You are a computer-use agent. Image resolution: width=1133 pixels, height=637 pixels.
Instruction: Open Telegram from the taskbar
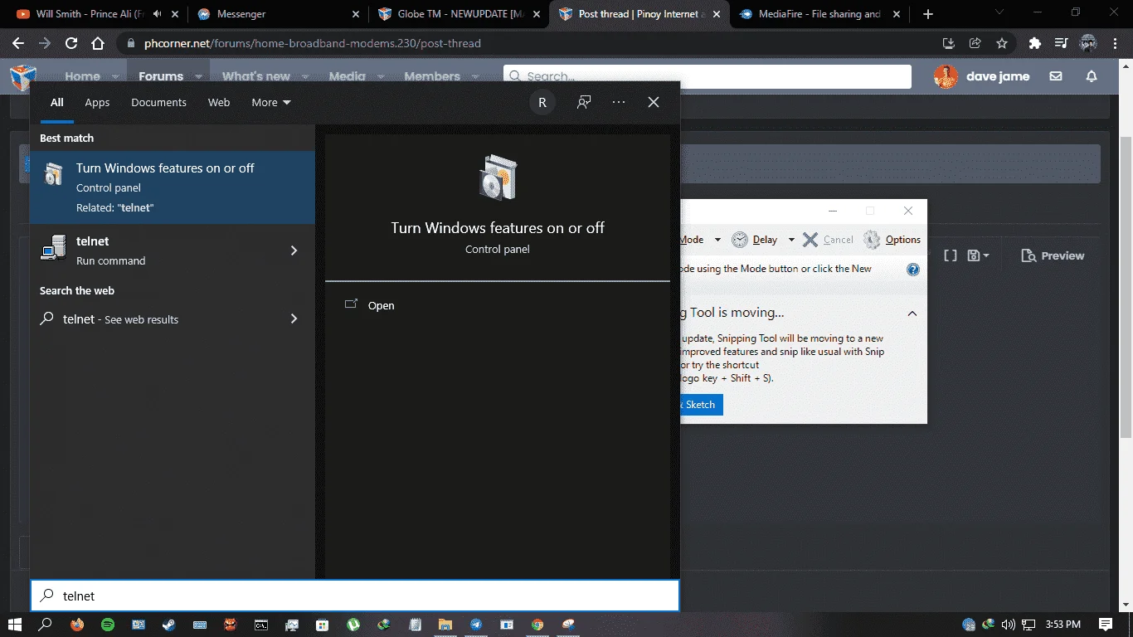476,625
